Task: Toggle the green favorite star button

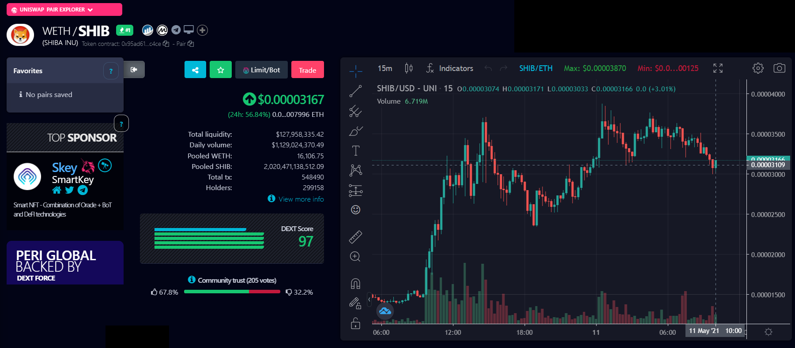Action: point(221,70)
